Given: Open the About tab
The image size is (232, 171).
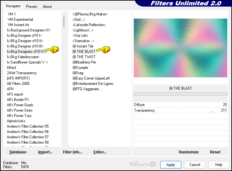Looking at the screenshot, I should click(x=47, y=6).
